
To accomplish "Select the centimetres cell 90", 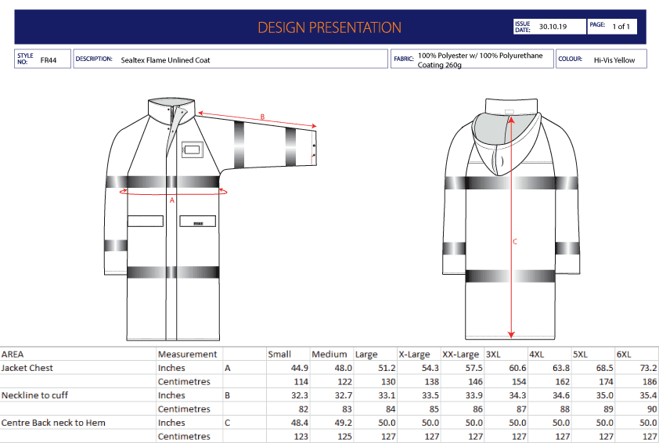I will tap(652, 409).
